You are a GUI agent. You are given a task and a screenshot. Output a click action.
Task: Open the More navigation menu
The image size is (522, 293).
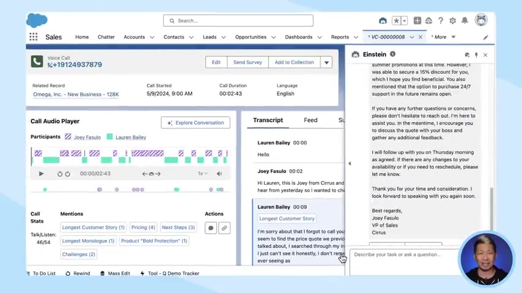click(x=443, y=37)
